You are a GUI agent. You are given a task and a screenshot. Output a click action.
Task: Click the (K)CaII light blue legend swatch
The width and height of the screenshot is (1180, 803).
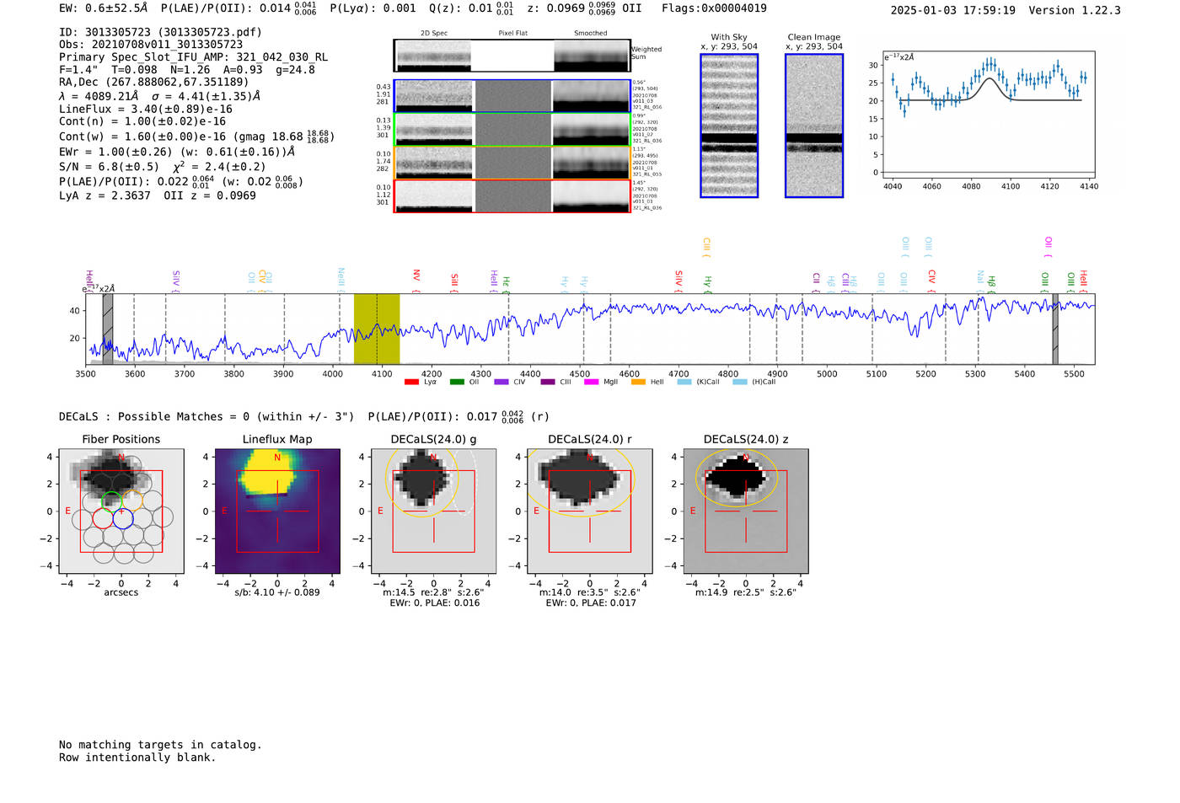(x=684, y=382)
